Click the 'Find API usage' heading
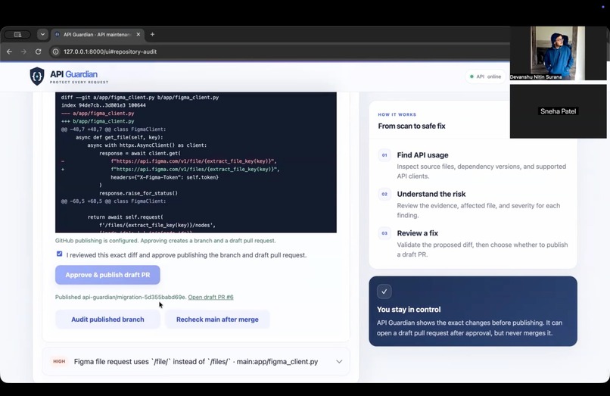Image resolution: width=610 pixels, height=396 pixels. coord(422,155)
